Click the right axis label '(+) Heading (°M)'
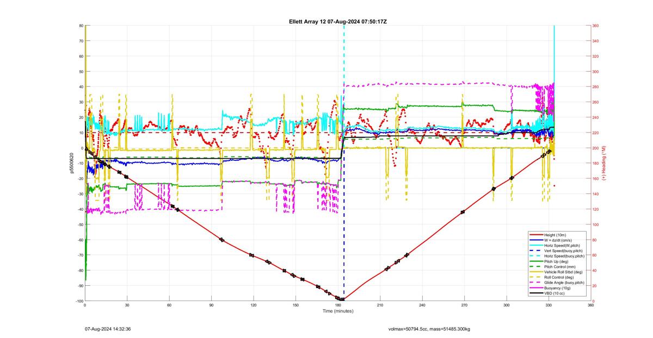Image resolution: width=653 pixels, height=338 pixels. [x=605, y=163]
